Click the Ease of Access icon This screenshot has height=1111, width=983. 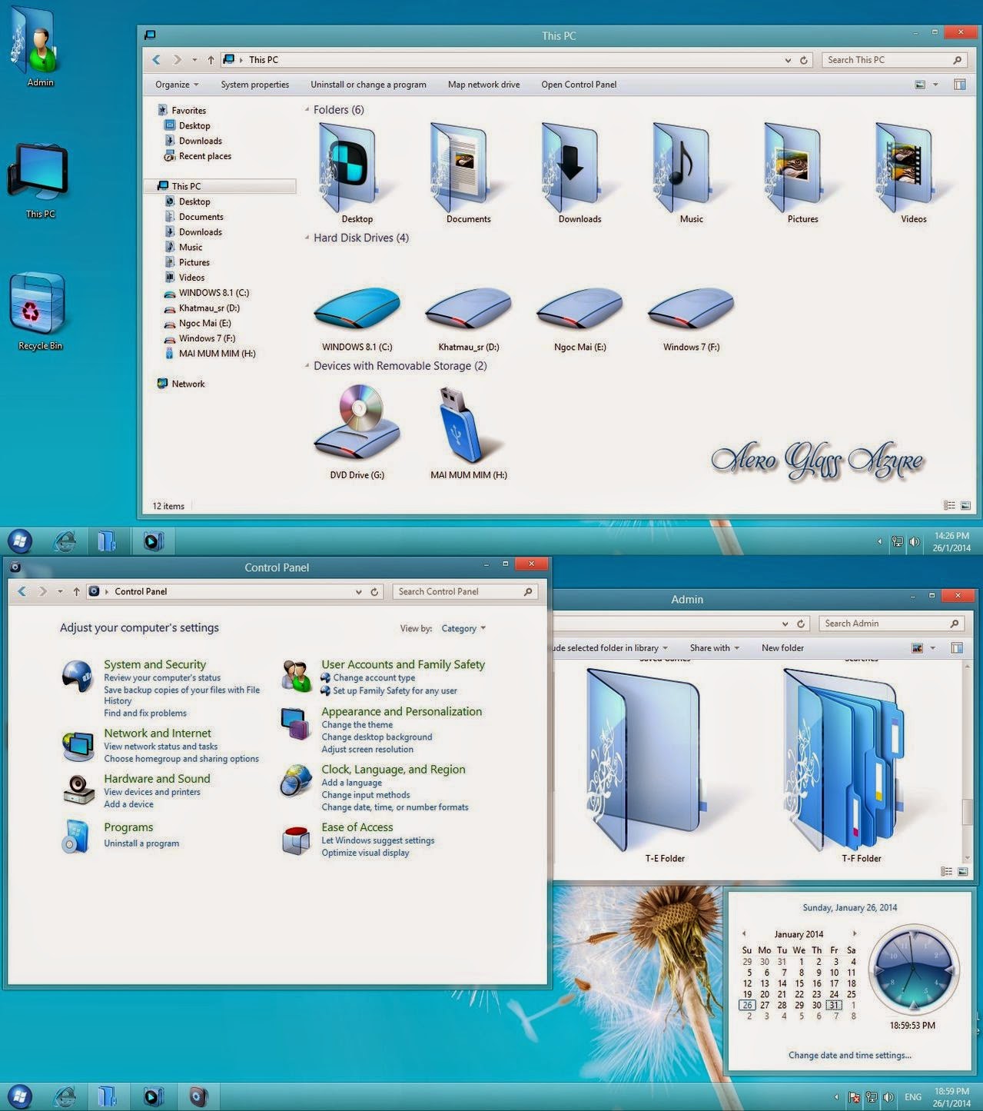(x=296, y=840)
